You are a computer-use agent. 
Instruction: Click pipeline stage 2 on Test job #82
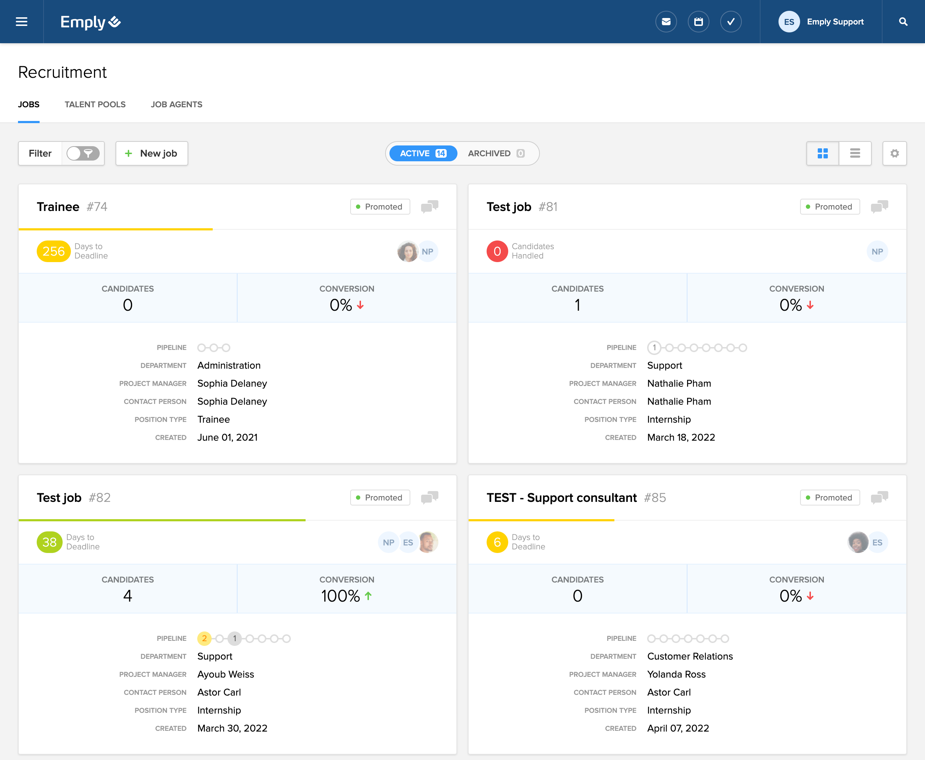[x=204, y=638]
